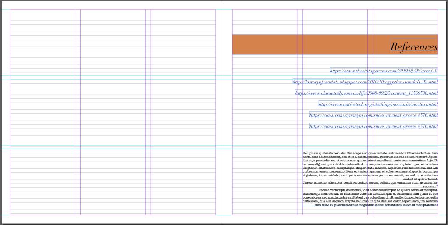This screenshot has height=225, width=448.
Task: Select the chinadaily.com.cn reference link
Action: (x=366, y=93)
